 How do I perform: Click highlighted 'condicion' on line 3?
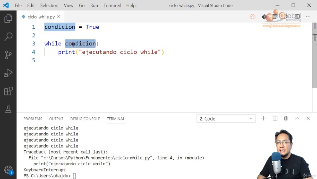click(x=80, y=44)
